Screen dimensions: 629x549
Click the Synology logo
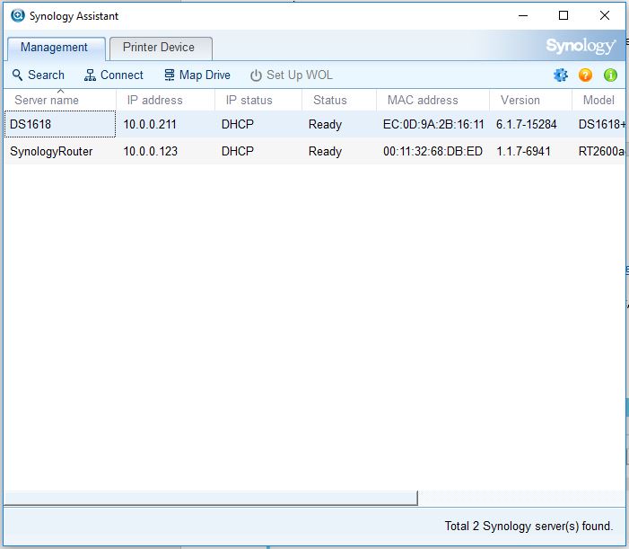581,46
